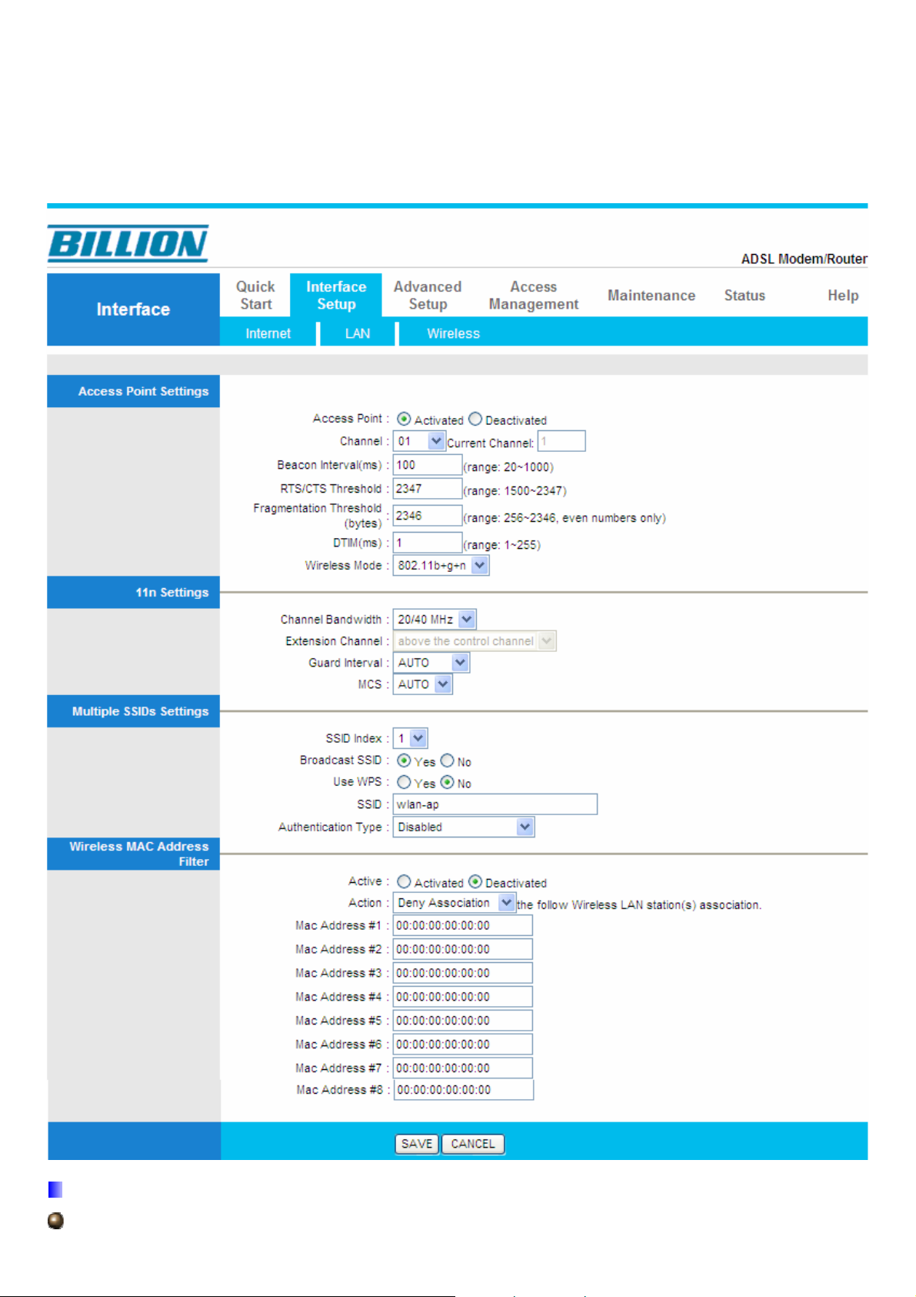Expand the Channel Bandwidth dropdown
The image size is (916, 1297).
click(x=435, y=619)
